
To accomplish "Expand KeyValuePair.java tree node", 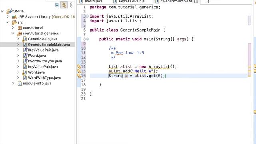I will 18,67.
